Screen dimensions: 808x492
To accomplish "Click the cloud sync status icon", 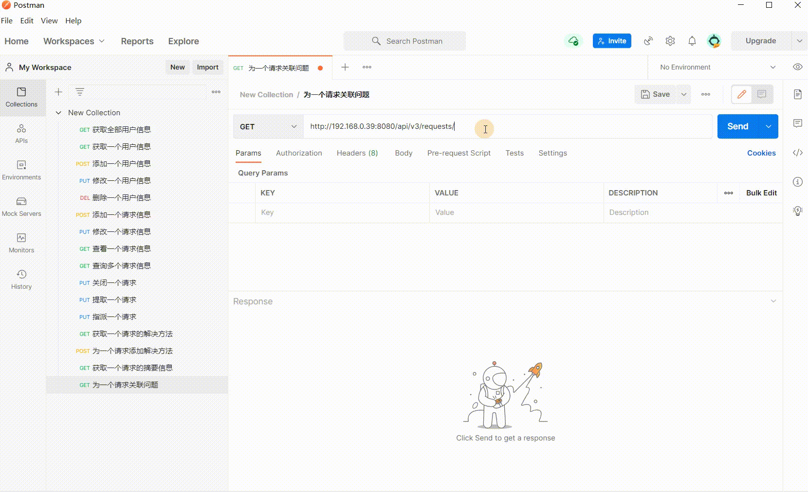I will [573, 41].
